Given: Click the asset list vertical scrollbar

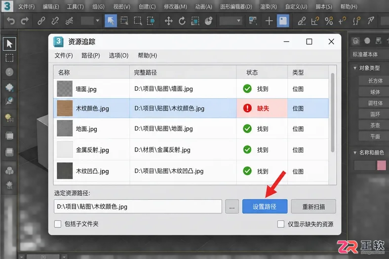Looking at the screenshot, I should click(332, 112).
